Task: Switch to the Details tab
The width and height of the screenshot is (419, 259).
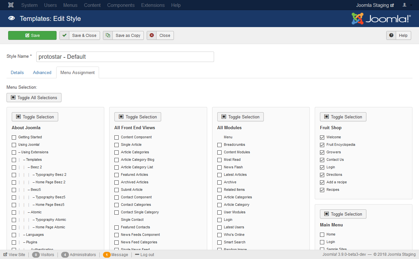Action: click(x=17, y=72)
